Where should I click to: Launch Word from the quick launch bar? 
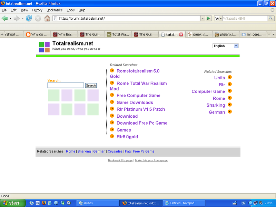38,203
